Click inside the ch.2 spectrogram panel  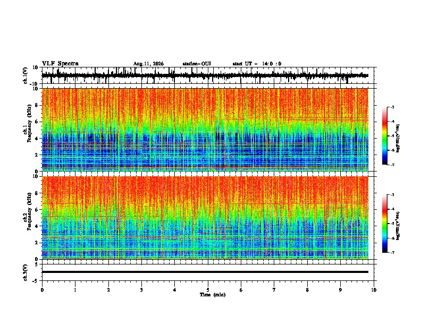tap(205, 218)
